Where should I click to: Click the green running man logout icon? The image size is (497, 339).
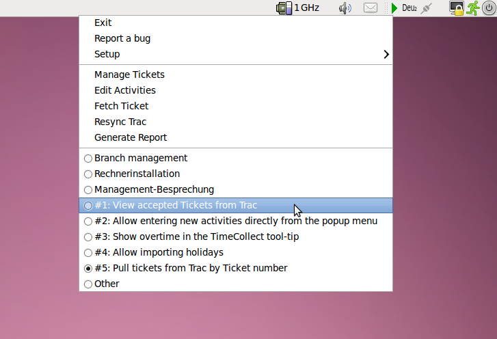[x=473, y=8]
